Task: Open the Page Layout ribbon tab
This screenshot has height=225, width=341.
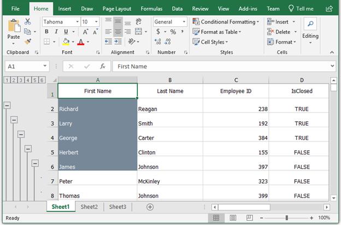Action: [x=116, y=9]
